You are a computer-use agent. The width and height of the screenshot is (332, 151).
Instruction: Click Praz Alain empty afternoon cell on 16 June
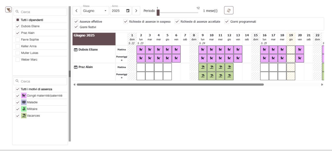pyautogui.click(x=265, y=76)
